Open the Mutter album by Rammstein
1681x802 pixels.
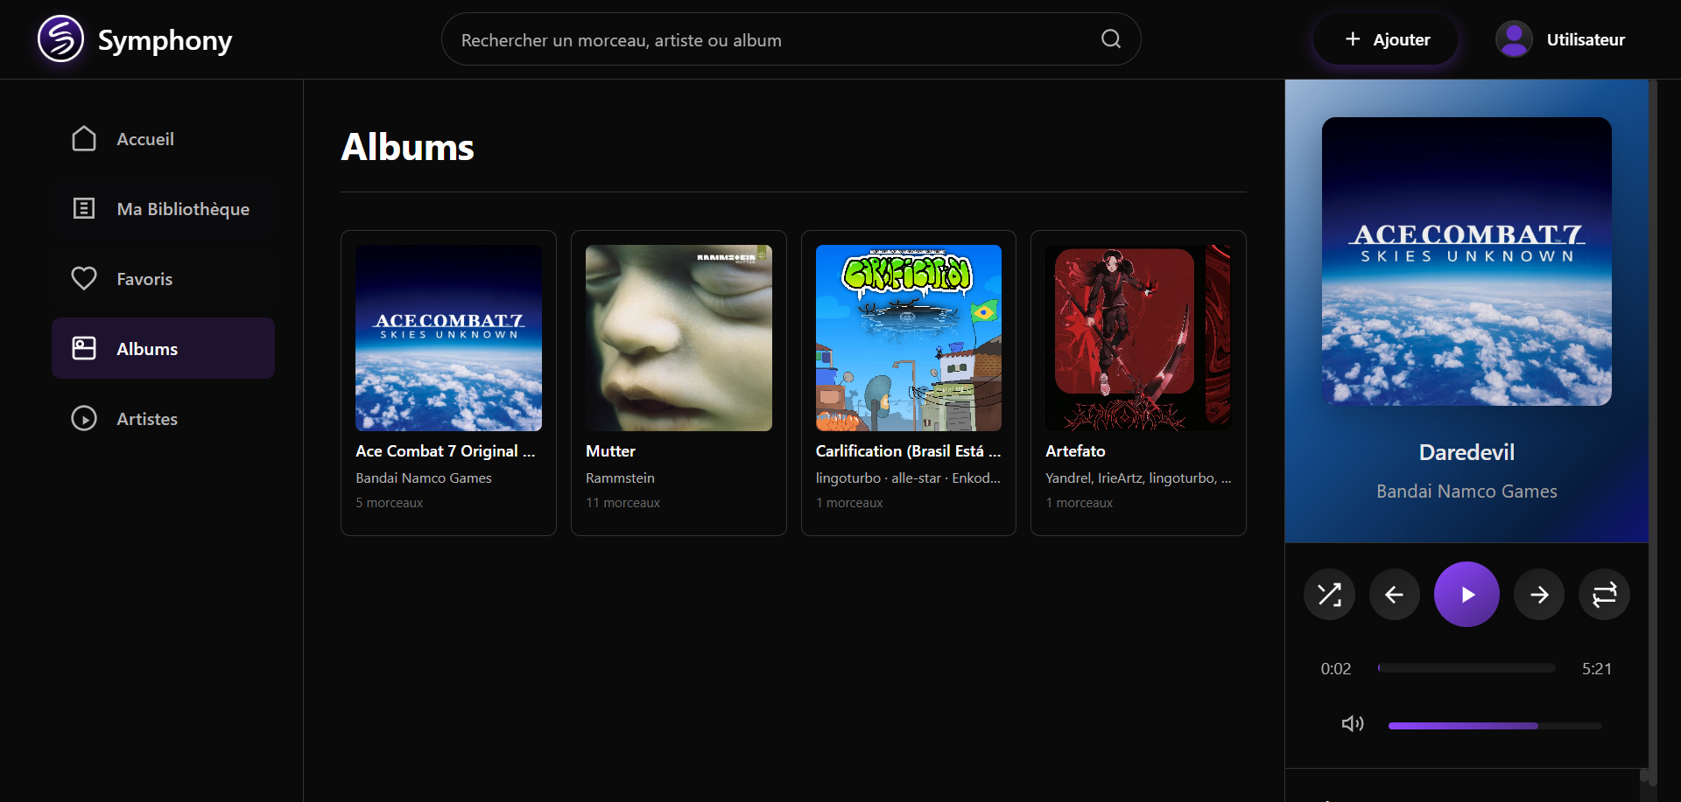pyautogui.click(x=679, y=338)
